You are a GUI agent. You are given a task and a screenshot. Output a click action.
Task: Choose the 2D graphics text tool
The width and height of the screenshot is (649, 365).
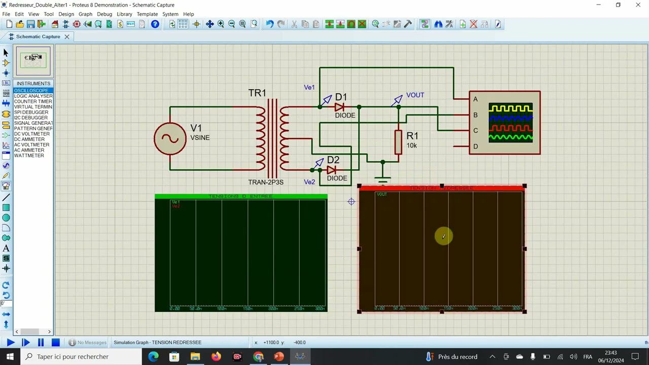(x=6, y=248)
